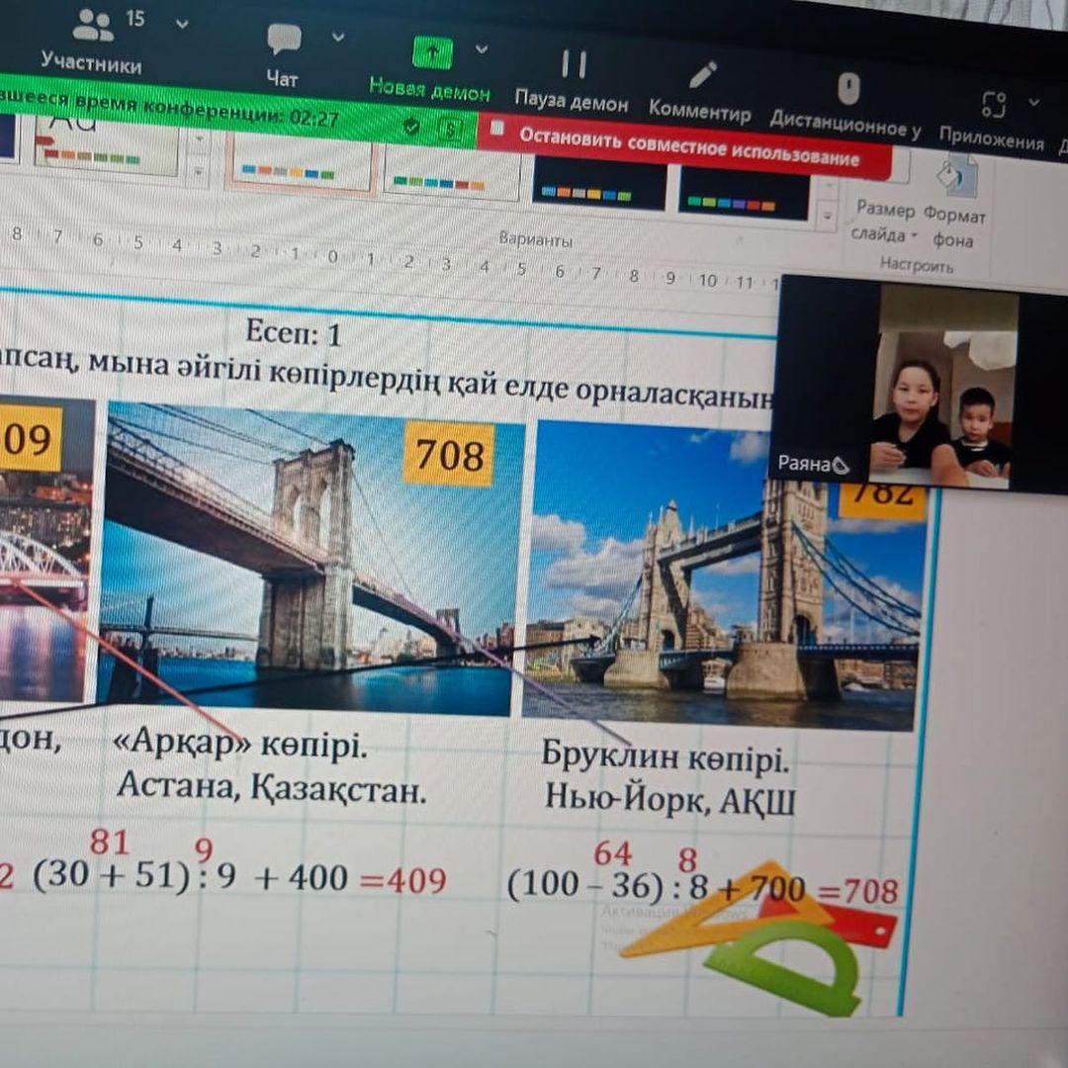Viewport: 1068px width, 1068px height.
Task: Open the Участники participants panel in Zoom
Action: (x=92, y=41)
